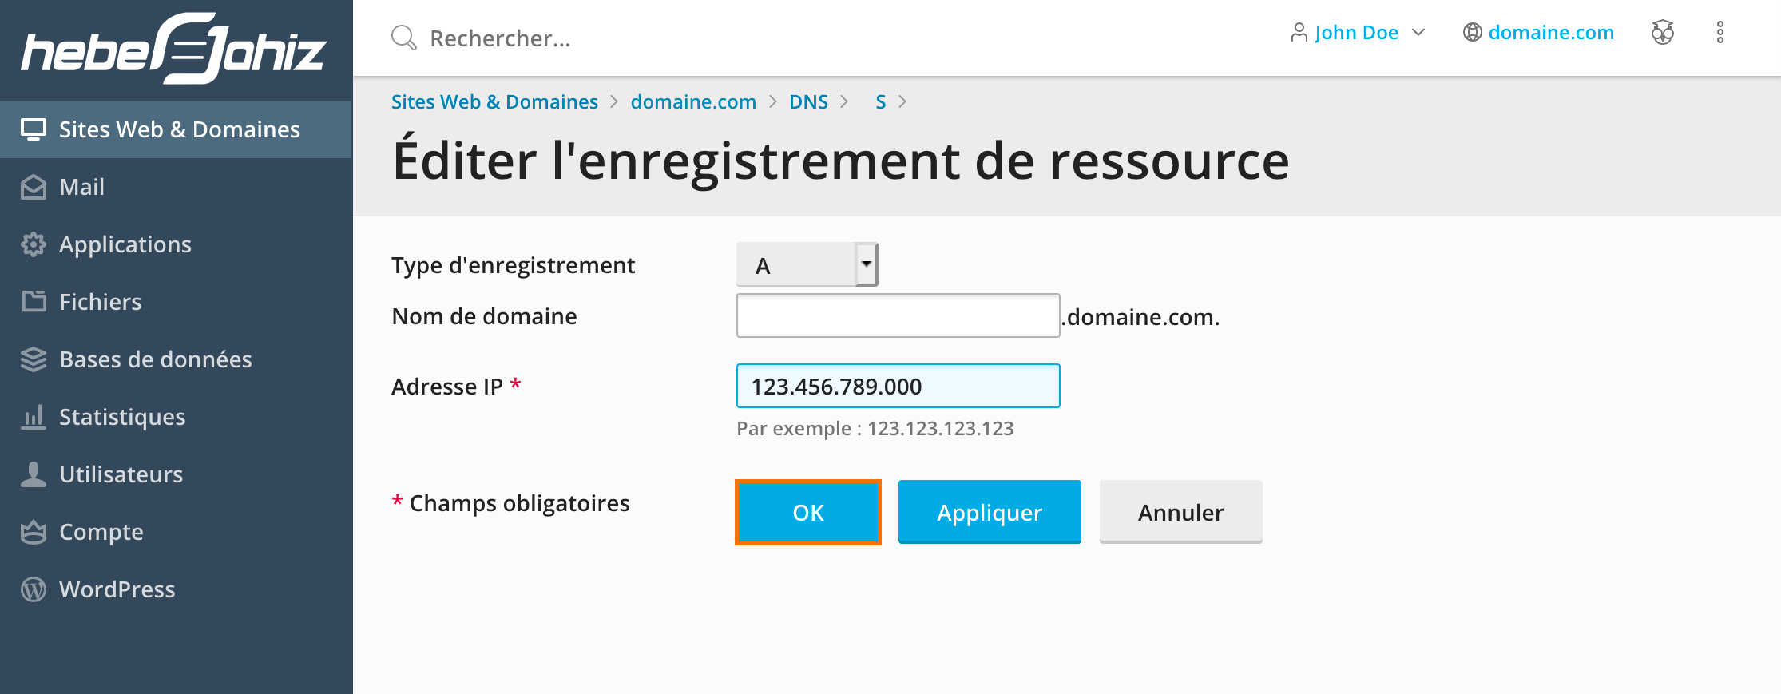Click the 'Adresse IP' label
1781x694 pixels.
tap(447, 387)
